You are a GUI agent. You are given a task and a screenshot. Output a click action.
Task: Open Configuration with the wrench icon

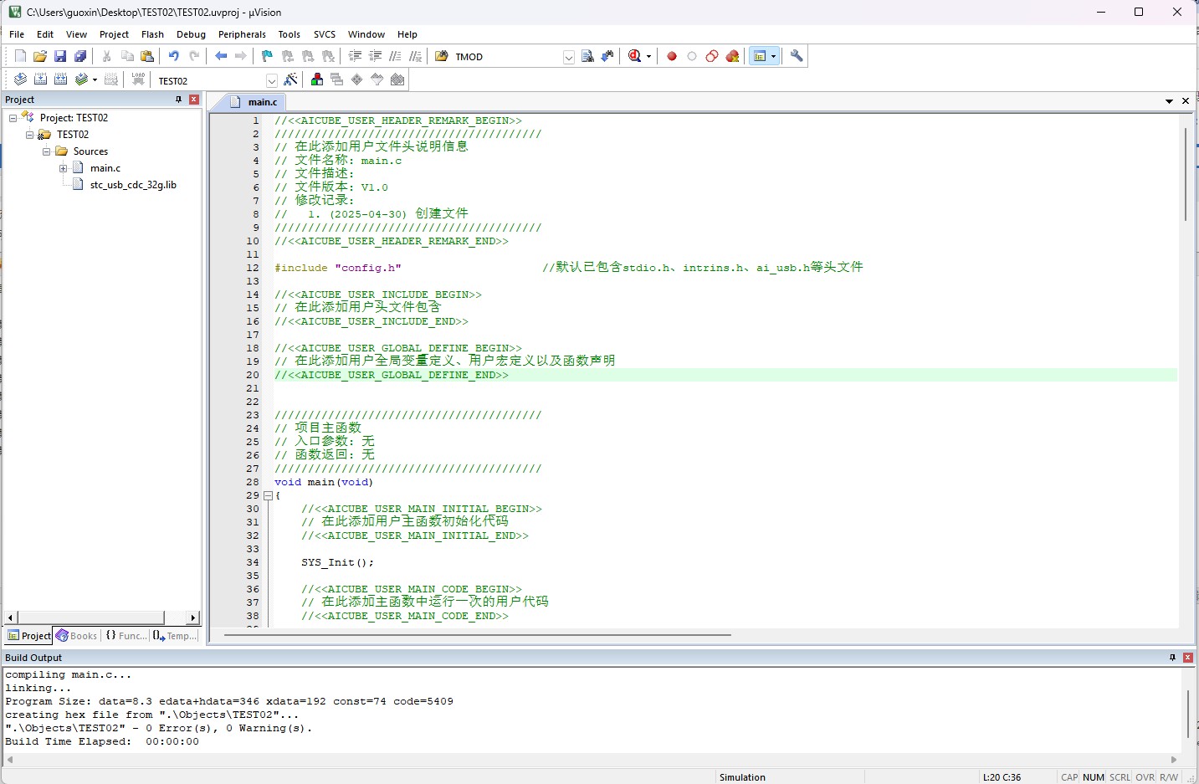point(797,56)
